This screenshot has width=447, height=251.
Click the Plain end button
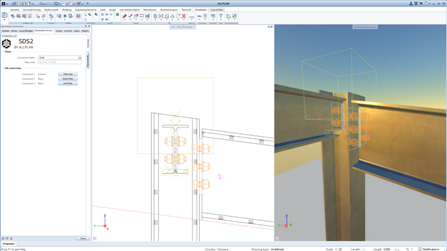67,74
